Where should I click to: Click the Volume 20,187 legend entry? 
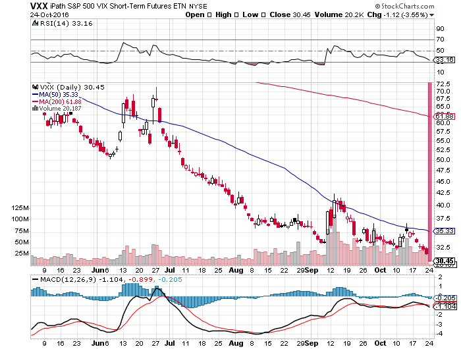click(x=60, y=109)
